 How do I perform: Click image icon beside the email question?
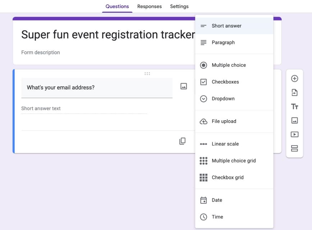click(x=184, y=86)
